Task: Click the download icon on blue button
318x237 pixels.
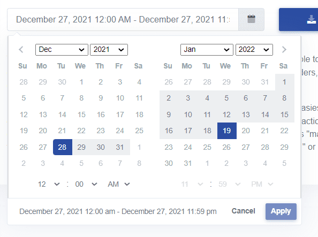Action: point(311,19)
